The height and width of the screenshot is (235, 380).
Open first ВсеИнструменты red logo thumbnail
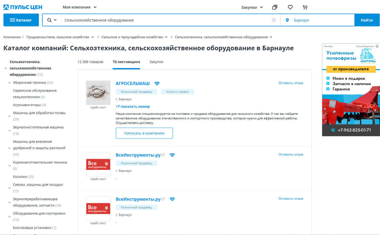[x=98, y=164]
